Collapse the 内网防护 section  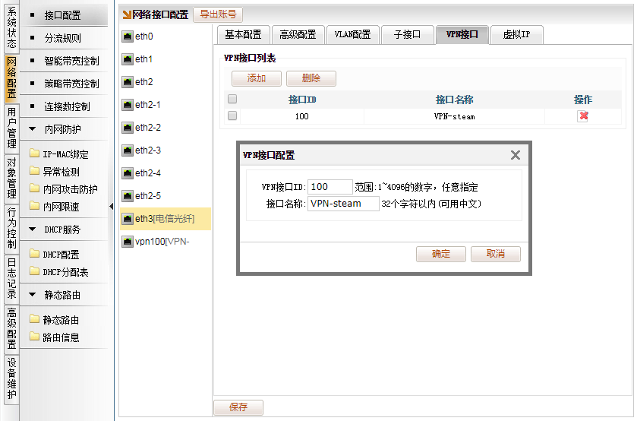[x=33, y=129]
